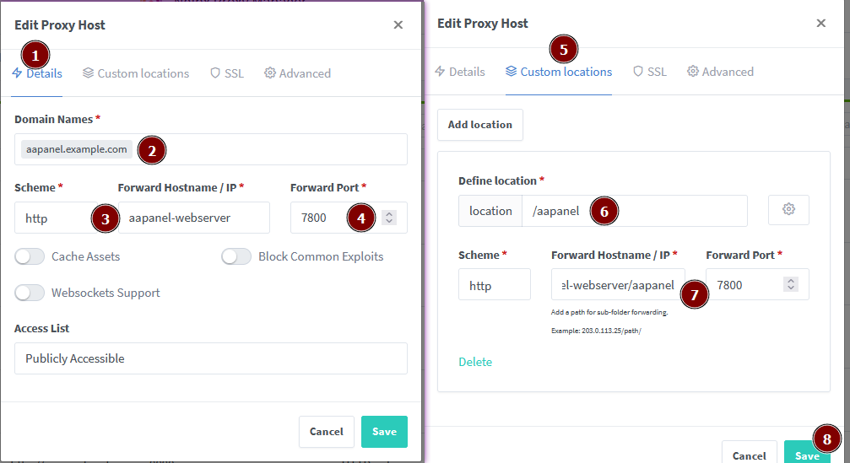
Task: Enable Block Common Exploits switch
Action: (x=236, y=256)
